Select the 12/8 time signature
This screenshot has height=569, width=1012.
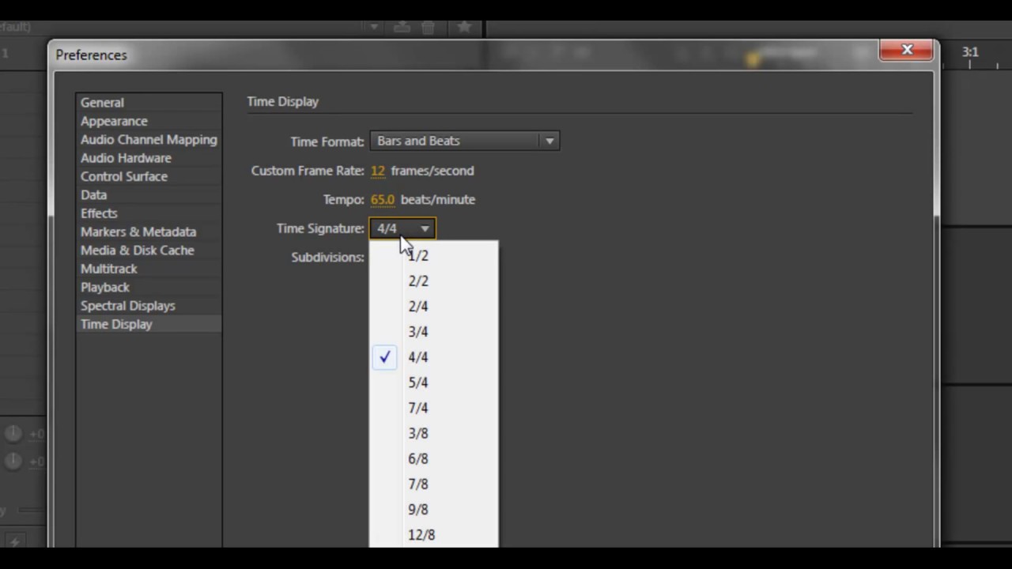[434, 534]
